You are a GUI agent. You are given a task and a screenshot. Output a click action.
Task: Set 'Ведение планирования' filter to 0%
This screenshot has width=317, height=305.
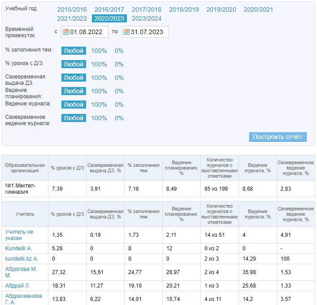(x=119, y=91)
